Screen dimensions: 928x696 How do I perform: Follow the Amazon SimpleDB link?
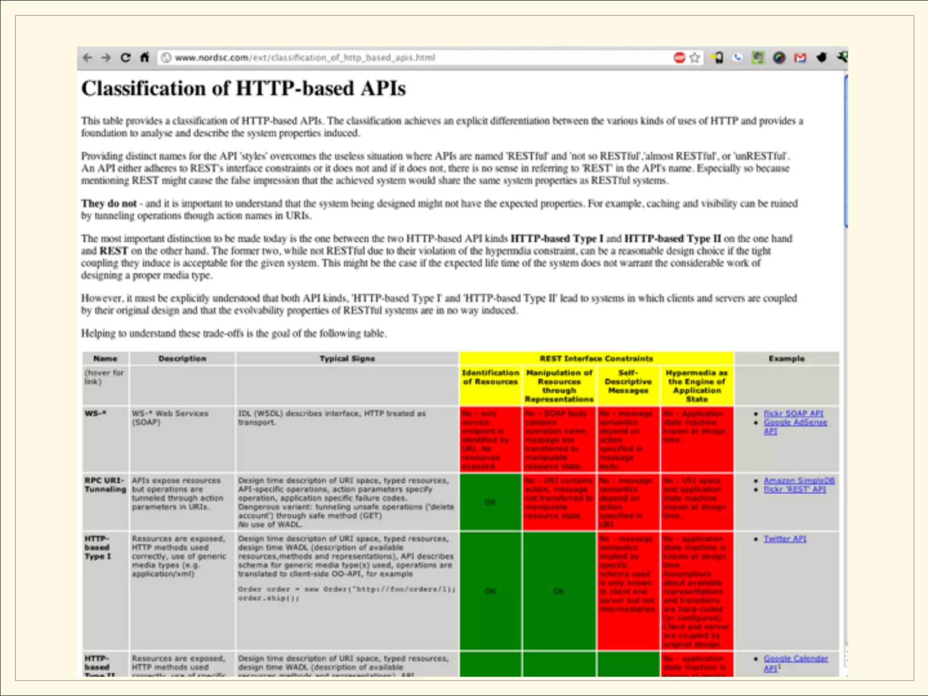(799, 480)
